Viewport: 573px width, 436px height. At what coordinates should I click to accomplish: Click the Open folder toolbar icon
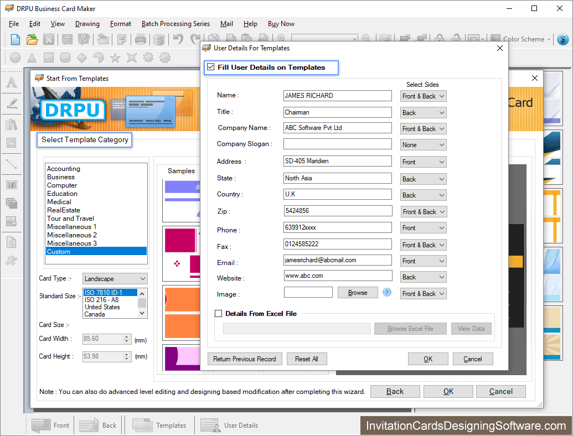pos(32,39)
